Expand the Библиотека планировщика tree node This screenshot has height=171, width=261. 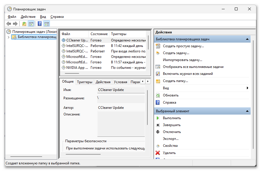pyautogui.click(x=8, y=37)
